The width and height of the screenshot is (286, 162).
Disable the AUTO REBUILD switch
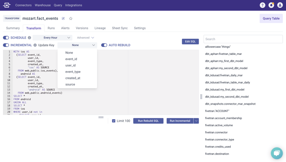pos(104,45)
